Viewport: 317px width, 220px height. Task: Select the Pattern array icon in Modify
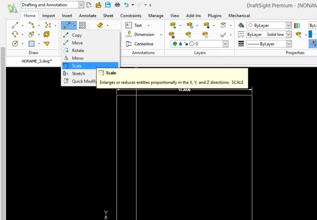(82, 25)
